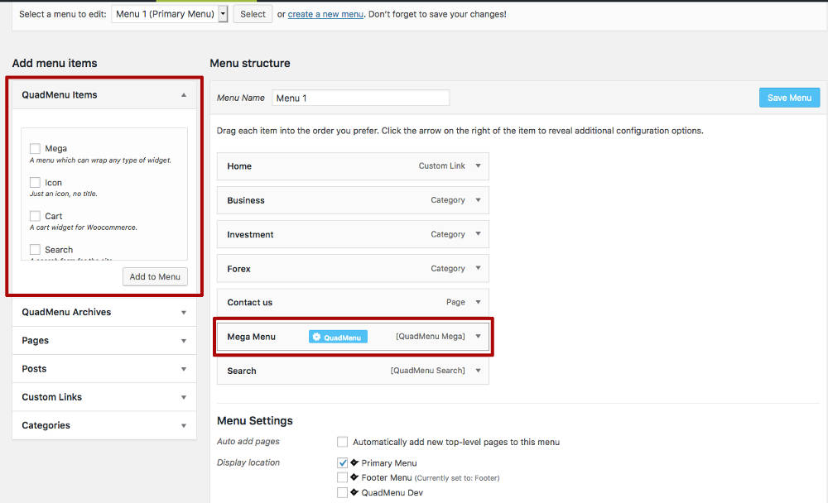Click the Investment menu item title
The width and height of the screenshot is (828, 503).
250,234
